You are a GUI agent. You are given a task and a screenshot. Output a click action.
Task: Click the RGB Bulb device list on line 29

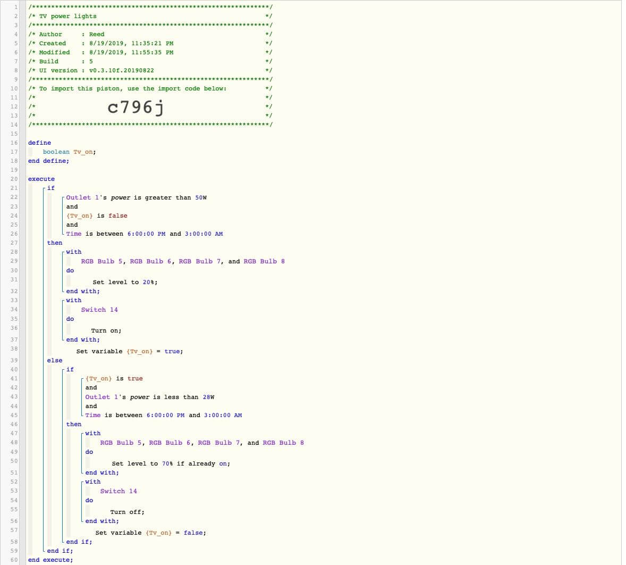click(182, 261)
